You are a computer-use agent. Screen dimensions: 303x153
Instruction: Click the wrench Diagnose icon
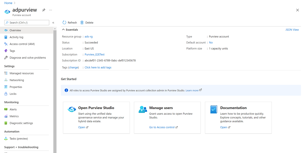coord(6,58)
